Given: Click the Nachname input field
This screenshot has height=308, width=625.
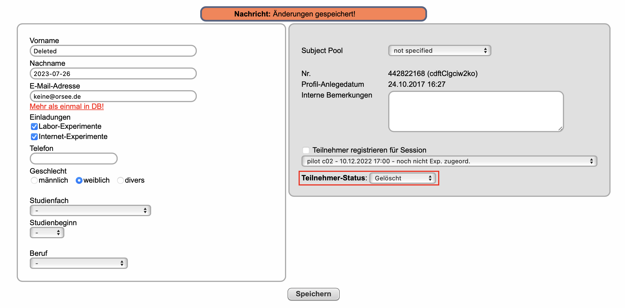Looking at the screenshot, I should 113,74.
